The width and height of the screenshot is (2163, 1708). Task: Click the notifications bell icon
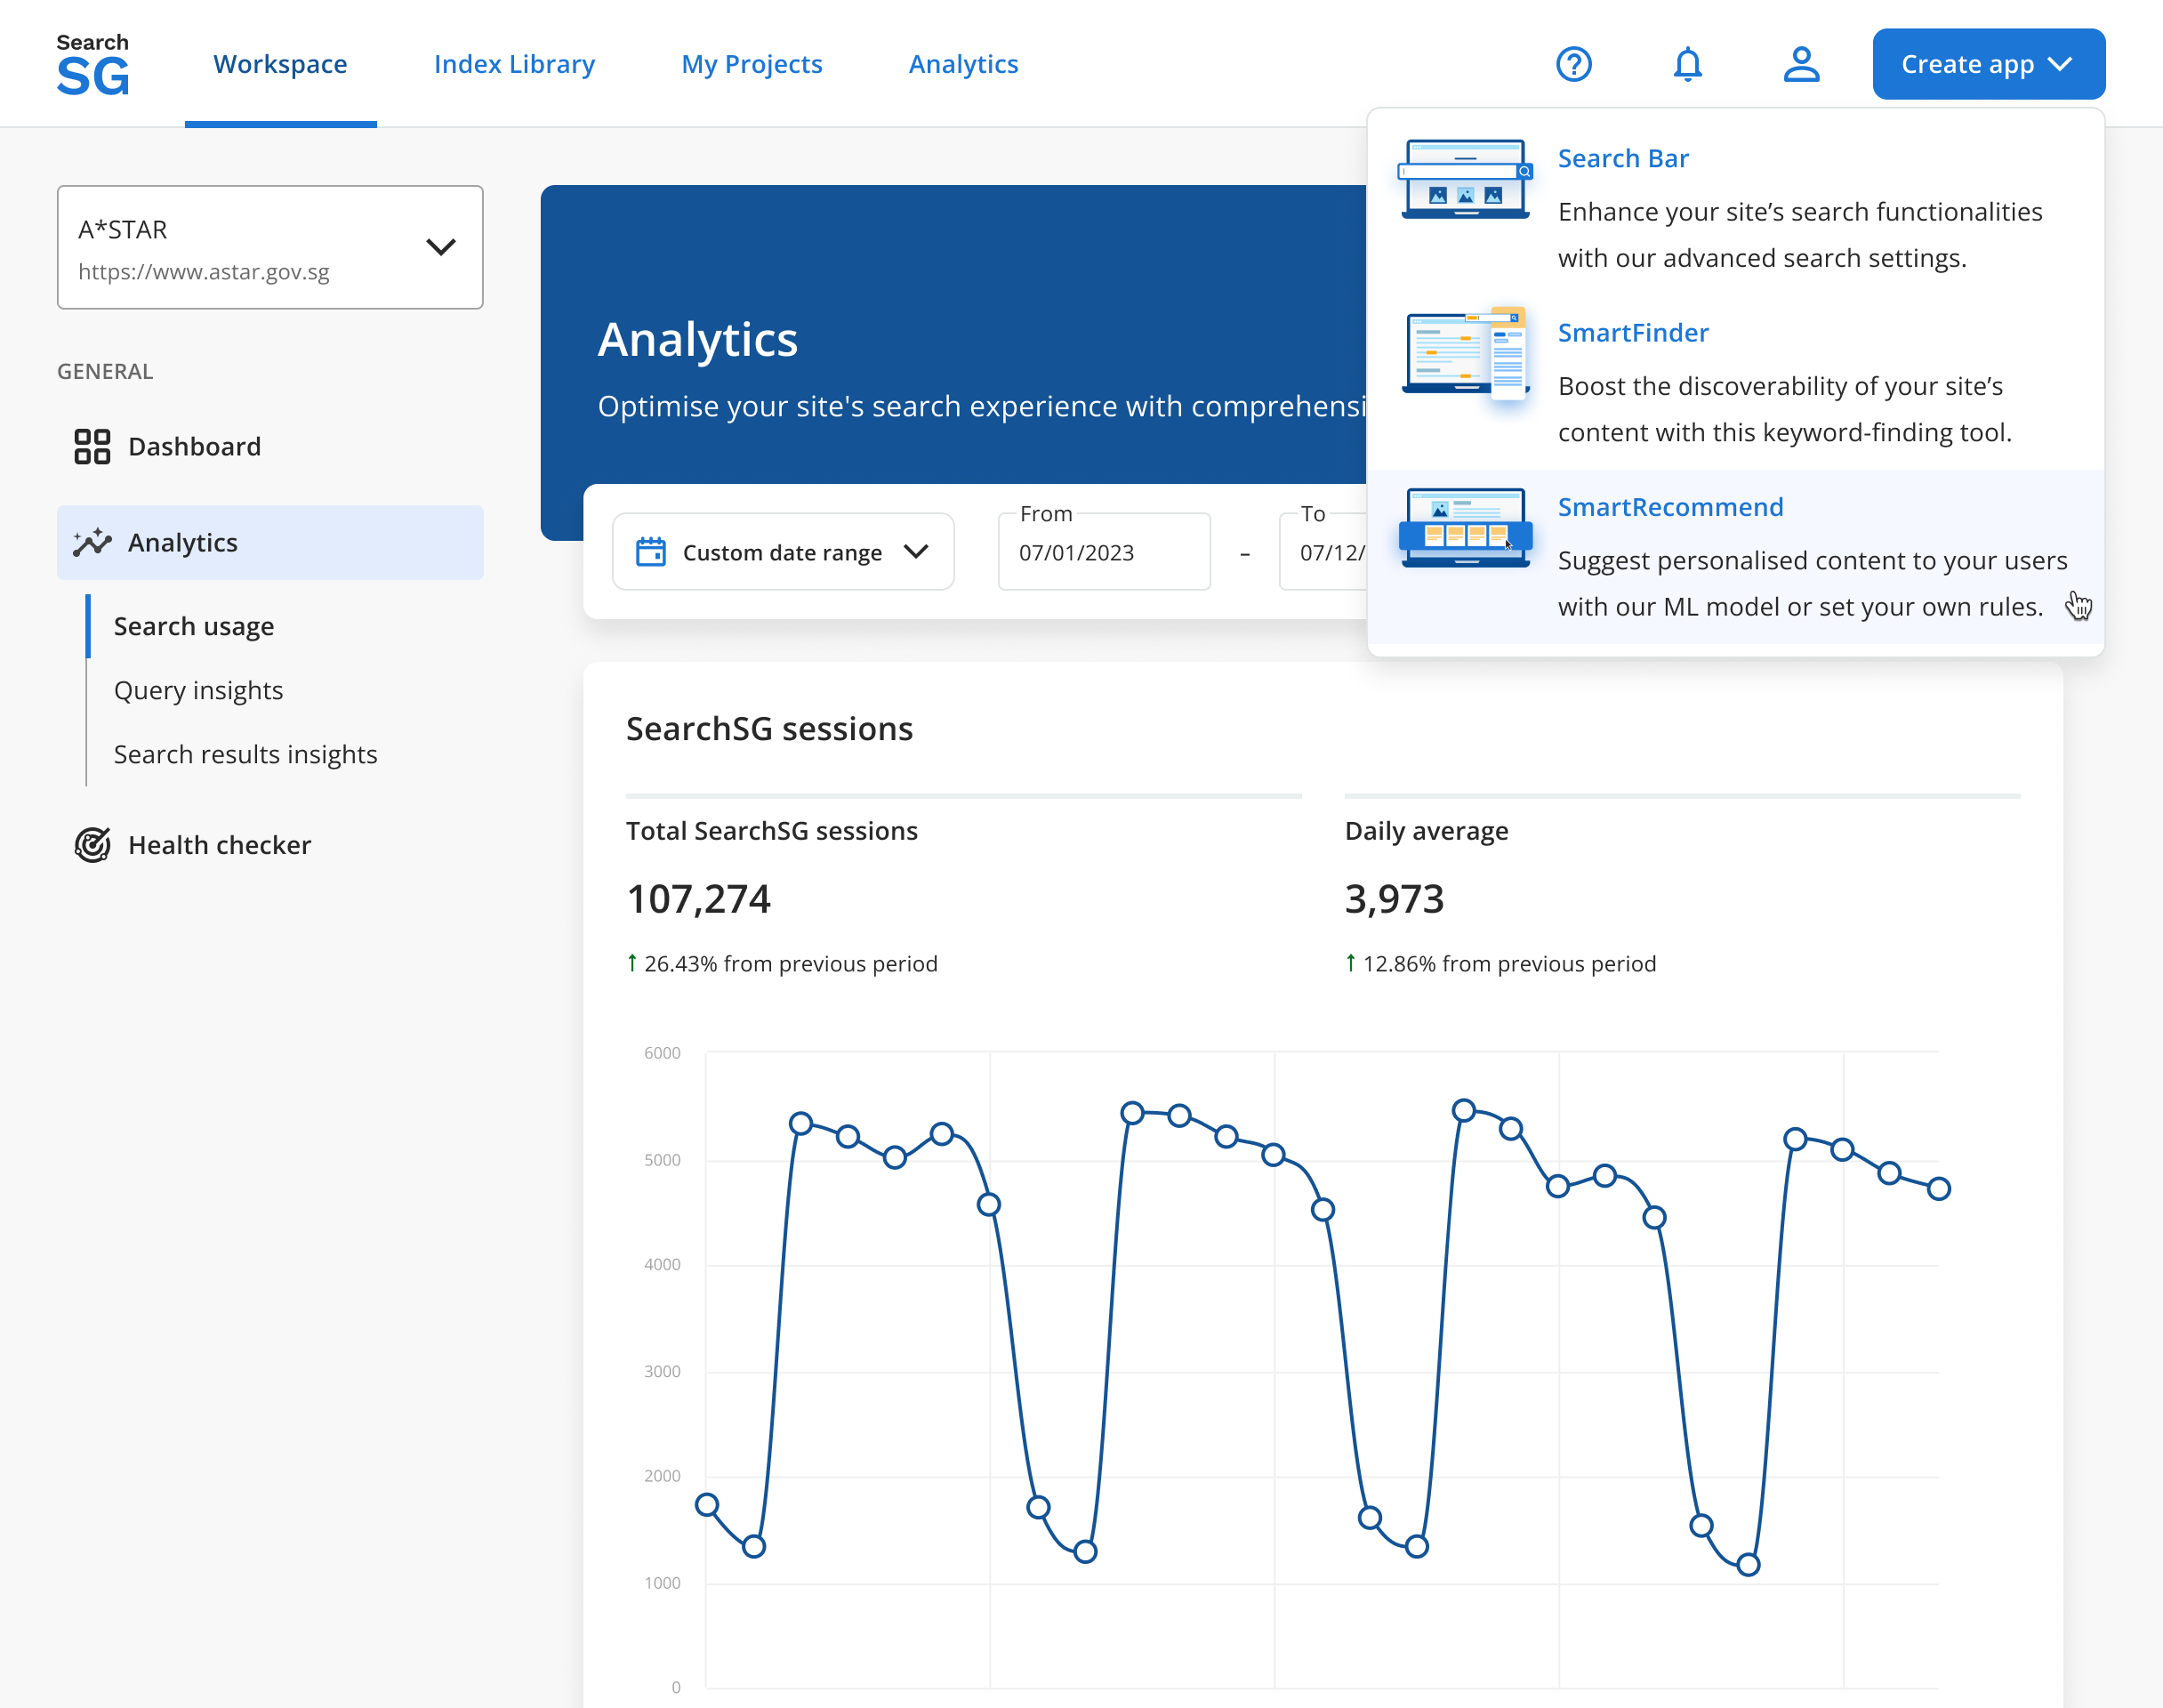click(1688, 64)
